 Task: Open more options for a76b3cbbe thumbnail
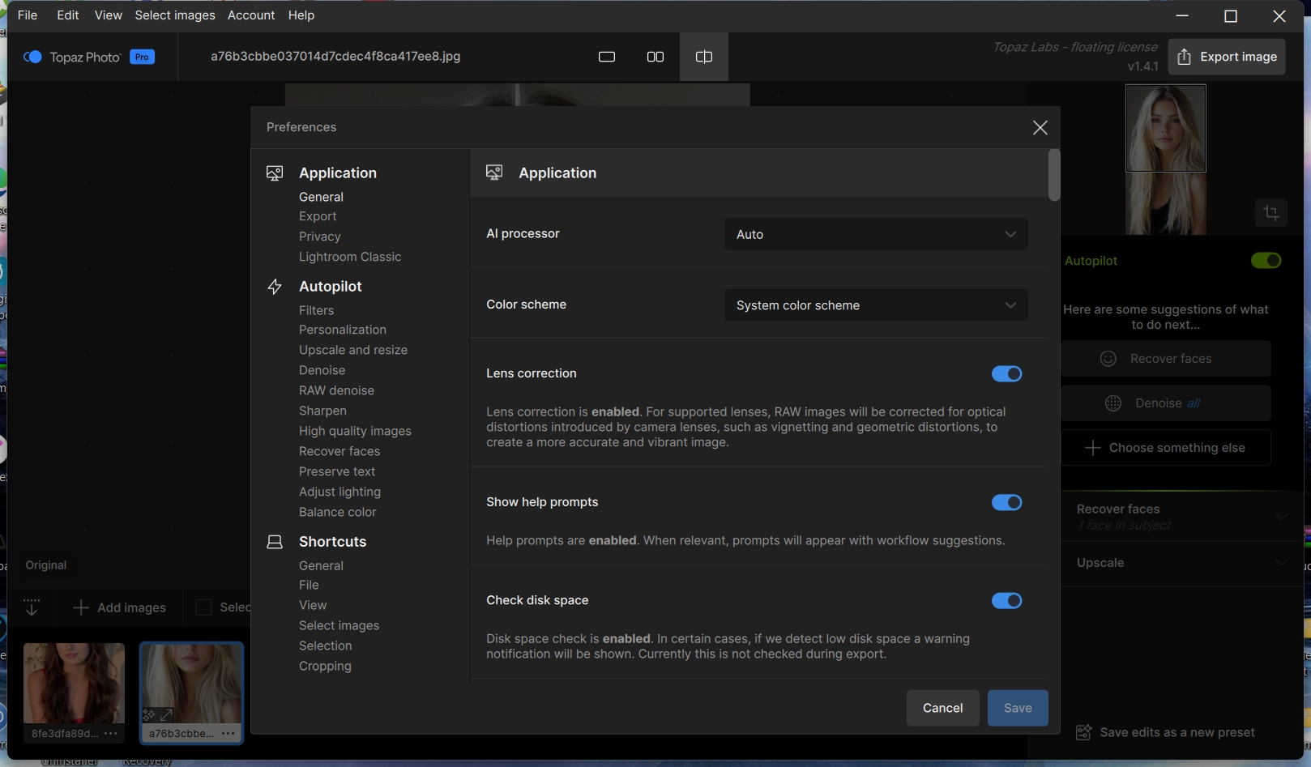point(228,734)
